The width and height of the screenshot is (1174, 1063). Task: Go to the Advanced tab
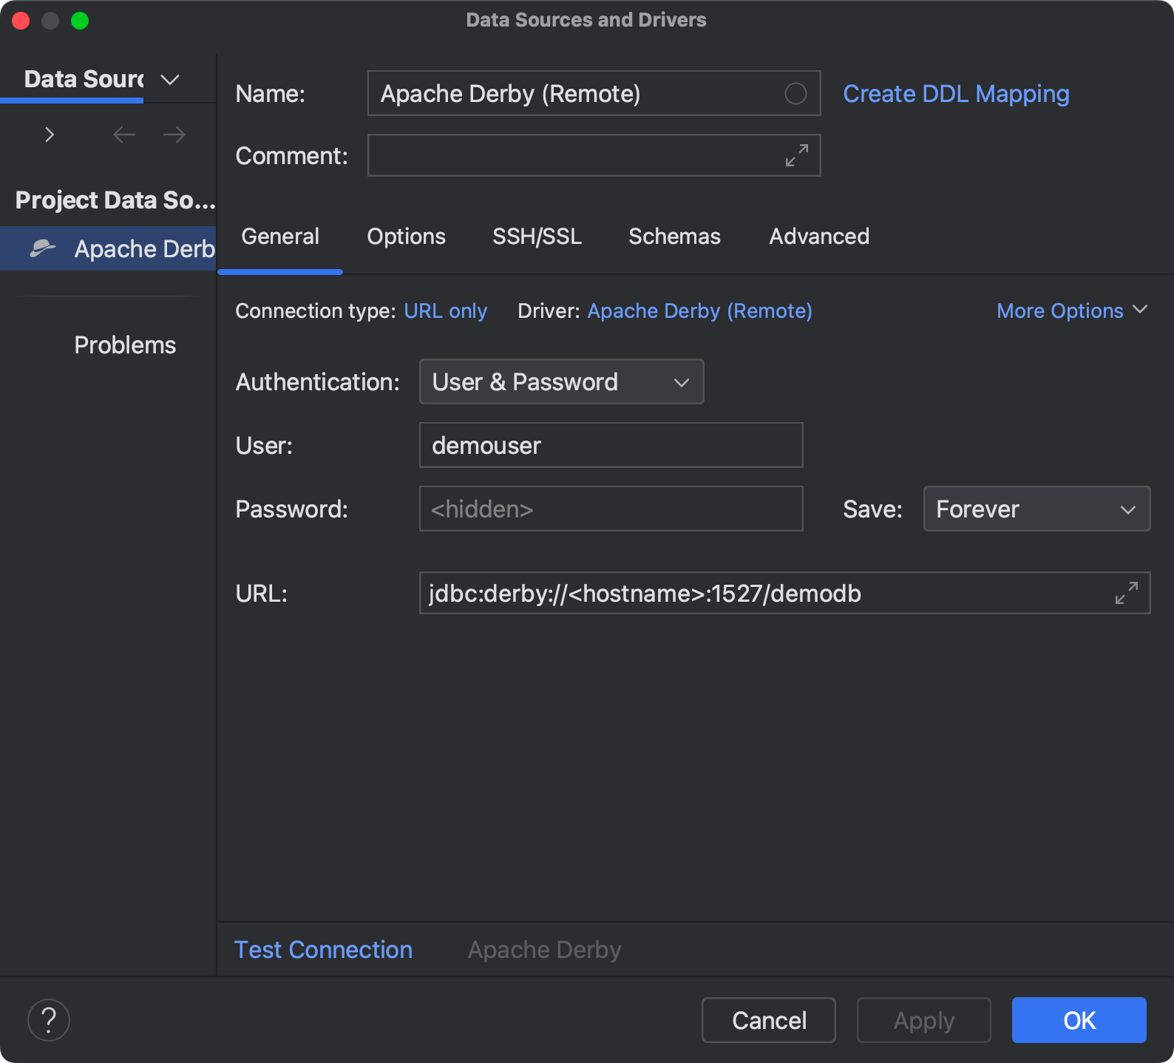click(819, 237)
